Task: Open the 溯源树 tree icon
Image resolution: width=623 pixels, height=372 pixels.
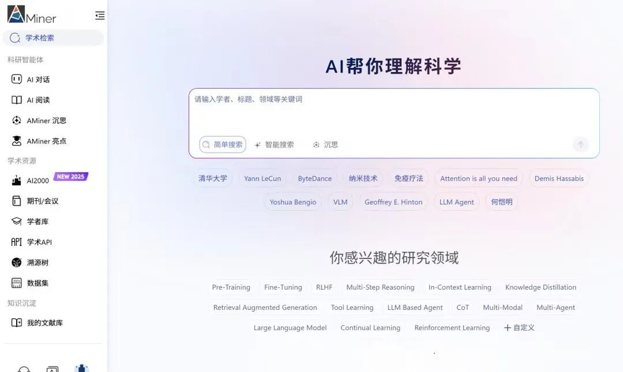Action: click(17, 263)
